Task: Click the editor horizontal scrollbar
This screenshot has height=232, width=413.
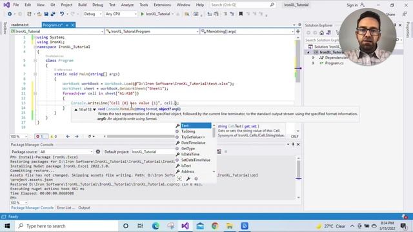Action: point(141,136)
